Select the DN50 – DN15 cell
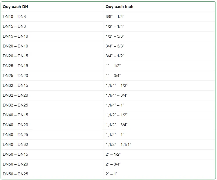 pyautogui.click(x=15, y=154)
